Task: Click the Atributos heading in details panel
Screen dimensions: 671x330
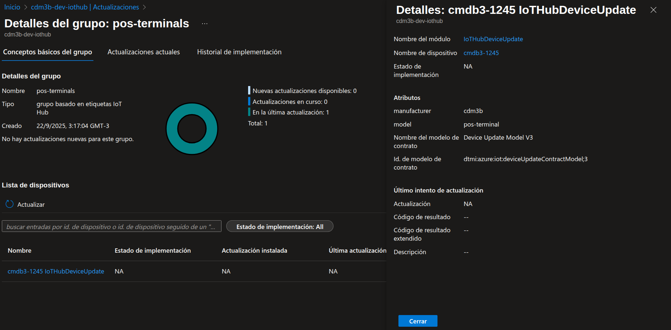Action: [407, 98]
